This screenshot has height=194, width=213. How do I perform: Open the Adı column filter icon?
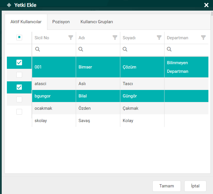click(115, 38)
